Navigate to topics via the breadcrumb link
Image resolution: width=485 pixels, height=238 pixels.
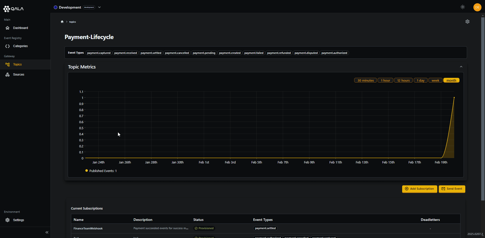72,22
